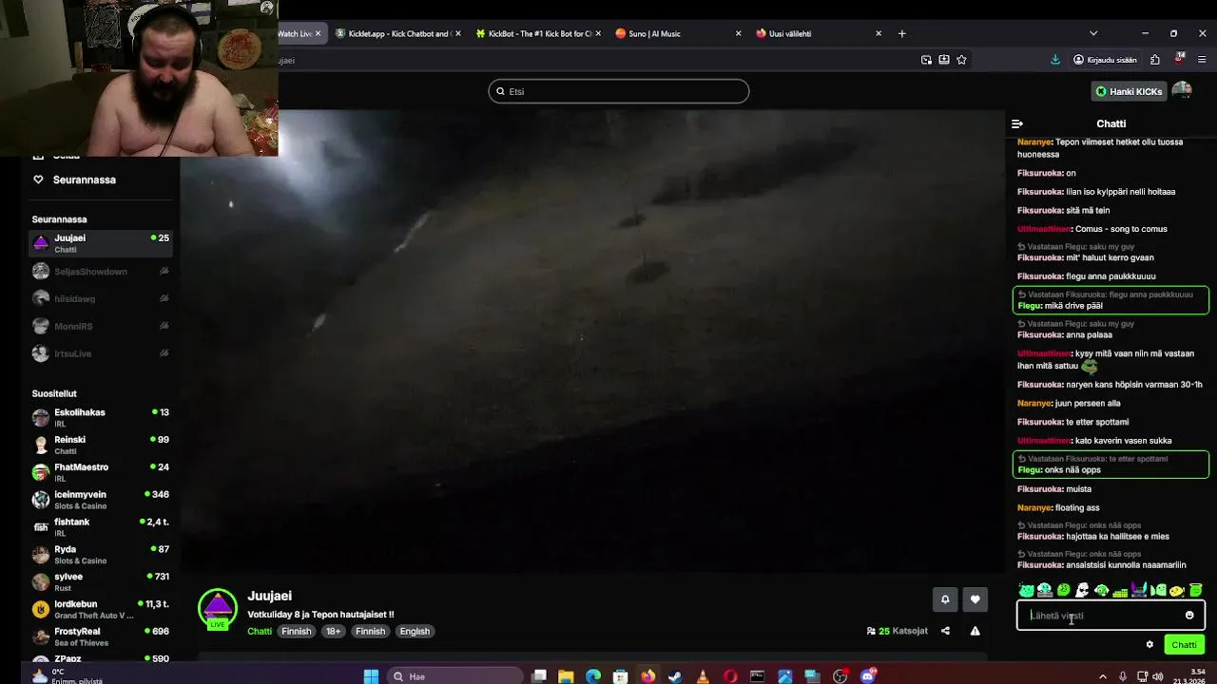This screenshot has width=1217, height=684.
Task: Share the stream using the share icon
Action: pyautogui.click(x=945, y=631)
